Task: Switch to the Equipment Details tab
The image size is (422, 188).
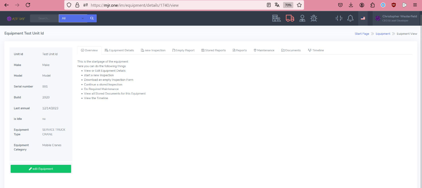Action: [x=119, y=50]
